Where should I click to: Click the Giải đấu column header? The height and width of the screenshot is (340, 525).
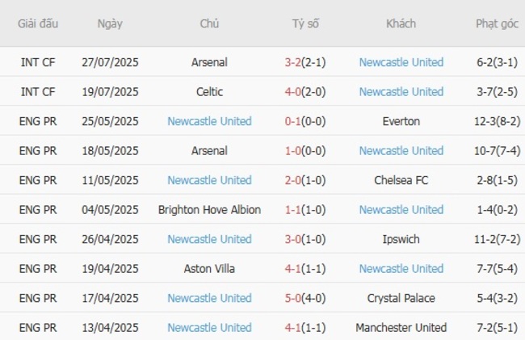click(x=38, y=23)
